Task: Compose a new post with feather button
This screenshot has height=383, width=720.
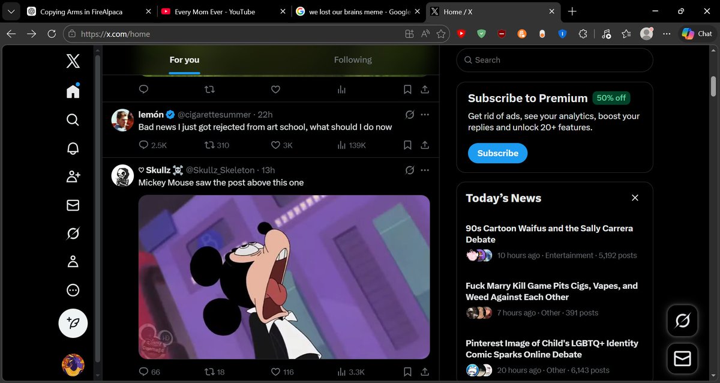Action: click(x=73, y=323)
